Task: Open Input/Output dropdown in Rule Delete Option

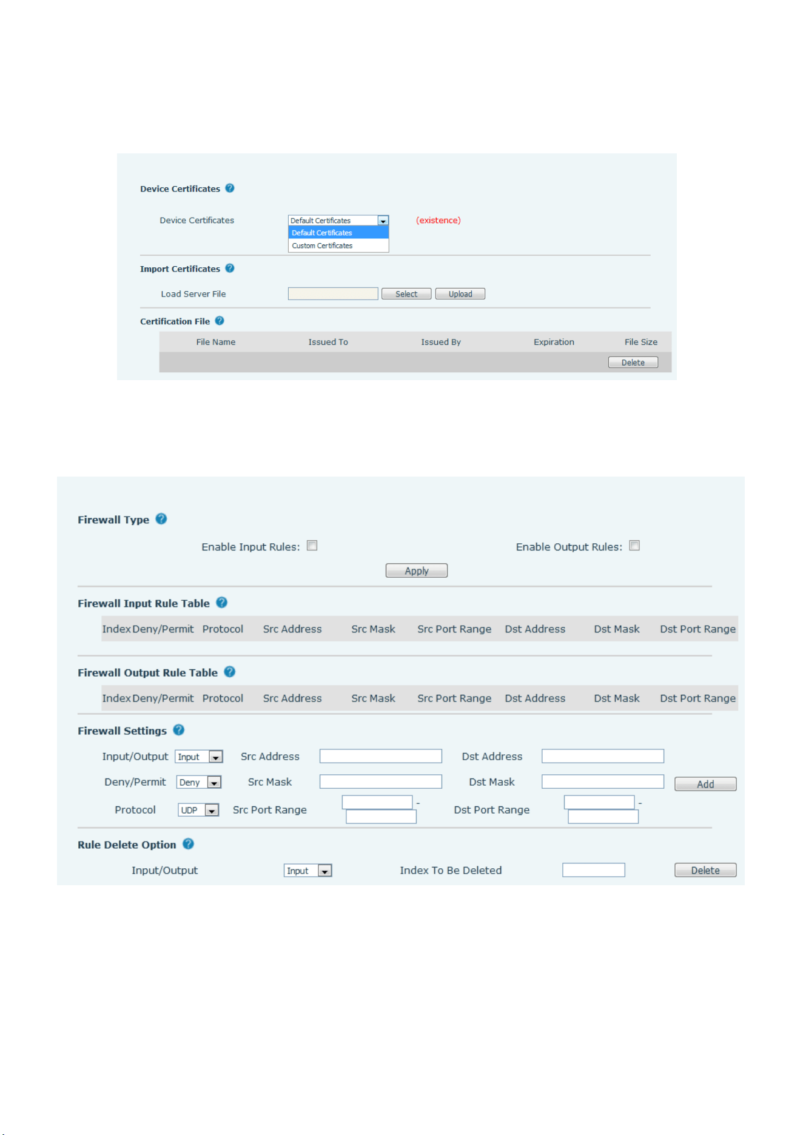Action: tap(308, 871)
